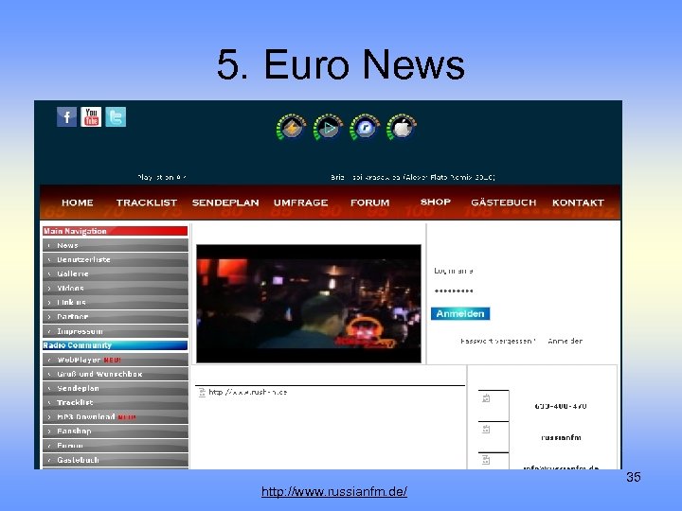
Task: Focus the password field with dots
Action: tap(454, 291)
